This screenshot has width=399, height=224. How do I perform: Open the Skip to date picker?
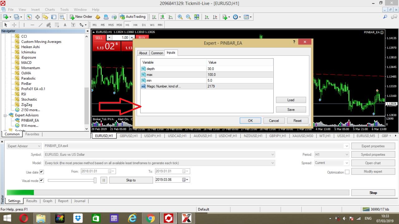click(x=185, y=180)
